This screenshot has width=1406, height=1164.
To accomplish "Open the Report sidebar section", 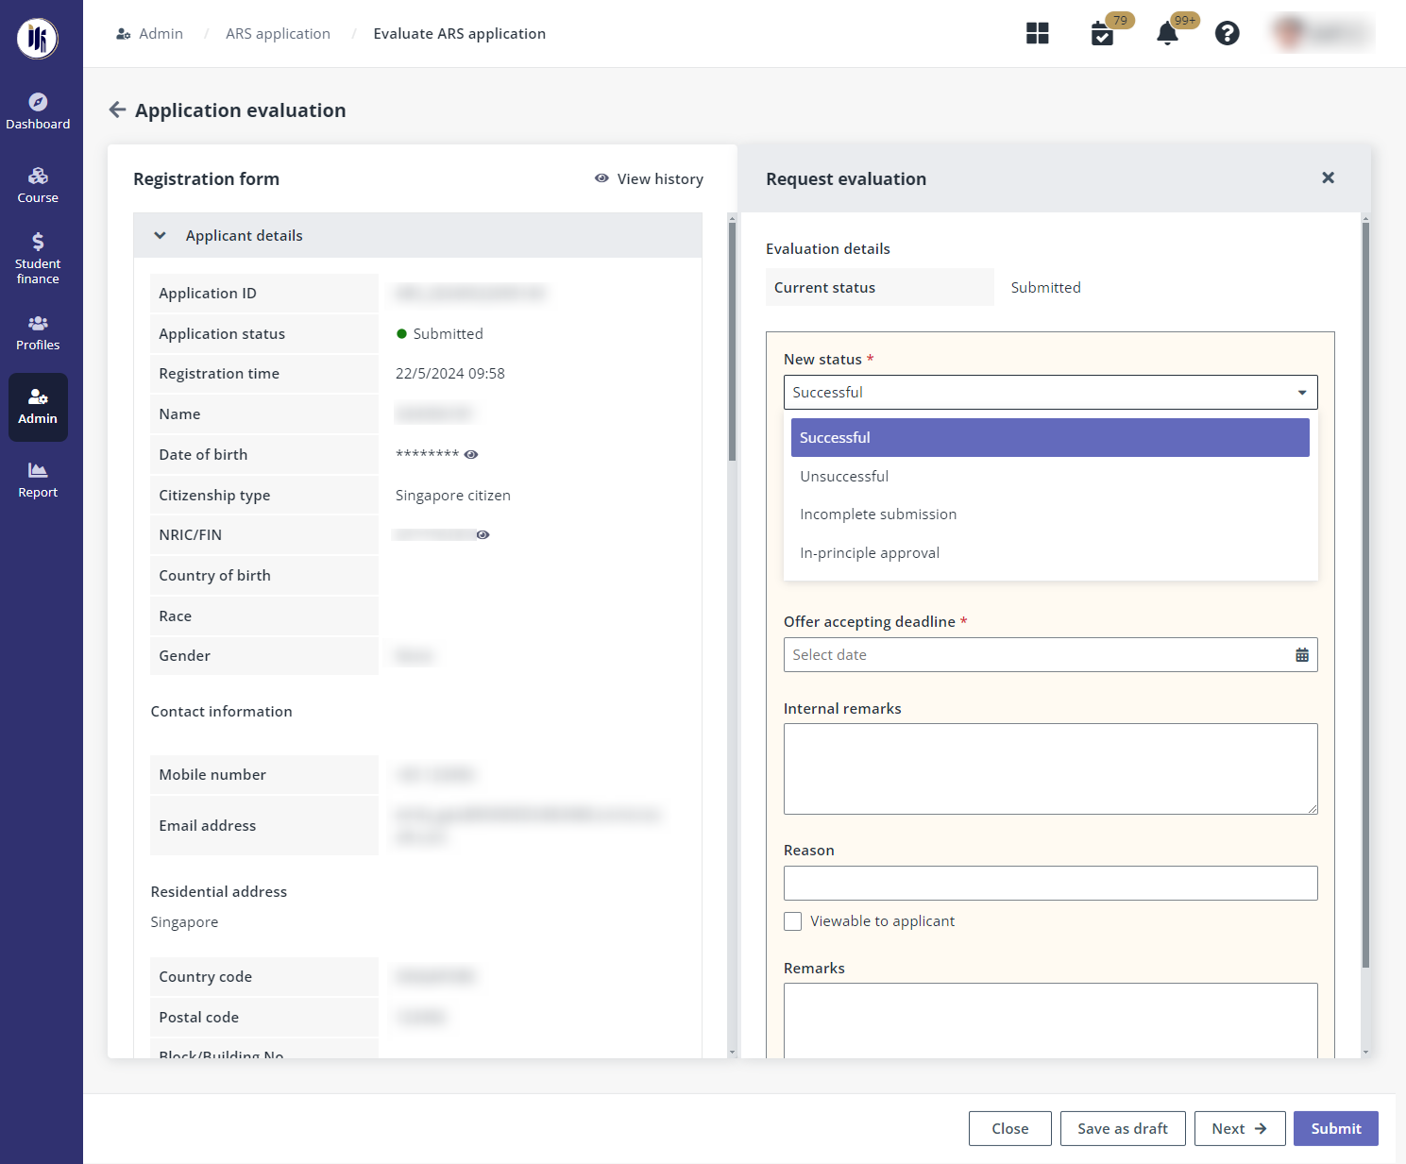I will click(38, 480).
